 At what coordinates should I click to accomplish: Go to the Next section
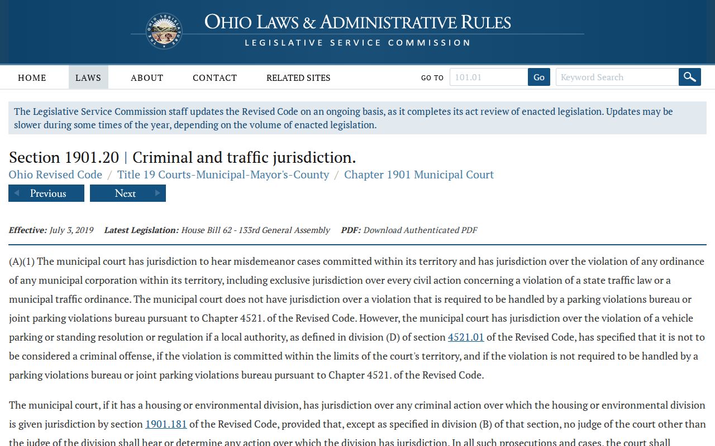[128, 193]
